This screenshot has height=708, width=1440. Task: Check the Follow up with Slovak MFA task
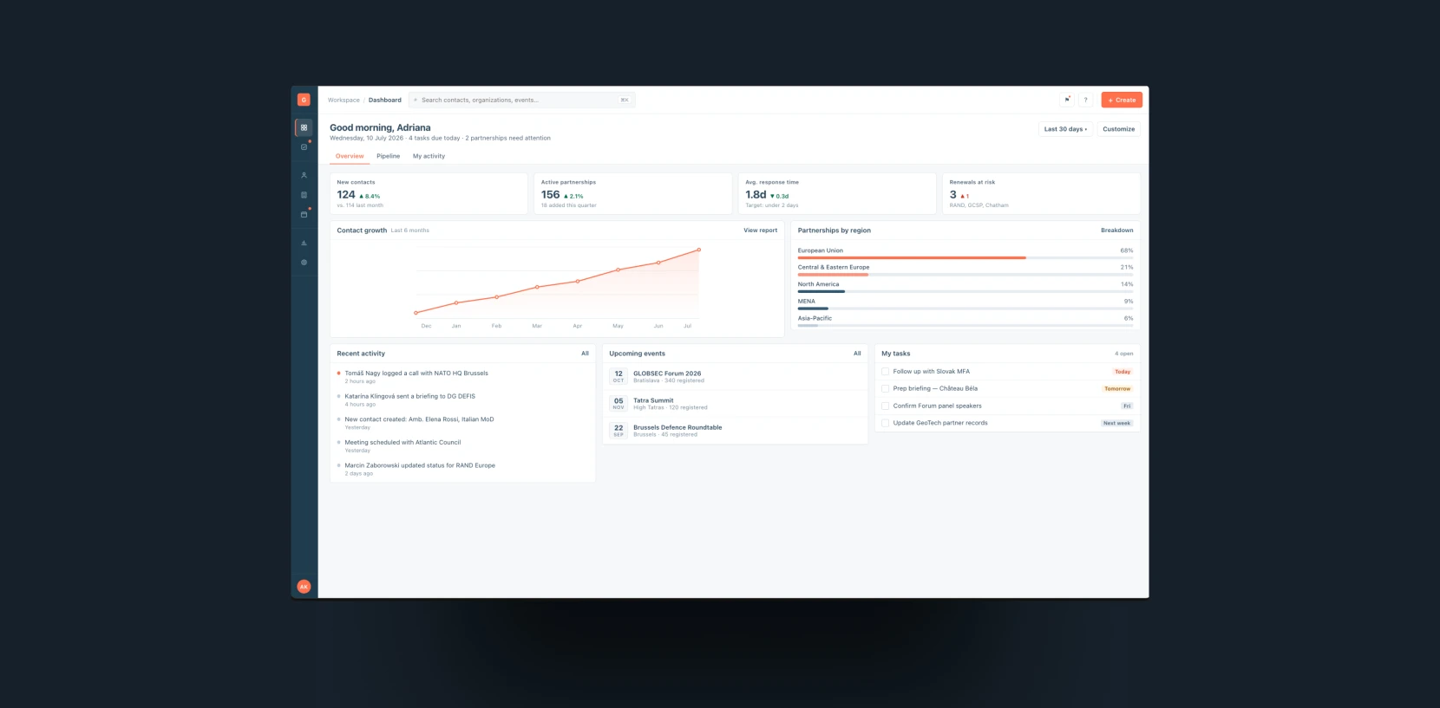click(885, 372)
